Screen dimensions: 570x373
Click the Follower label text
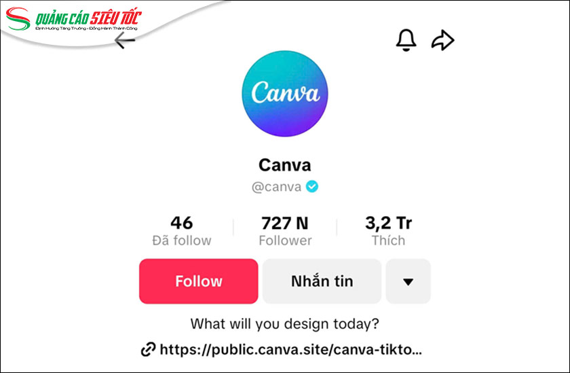pyautogui.click(x=285, y=241)
